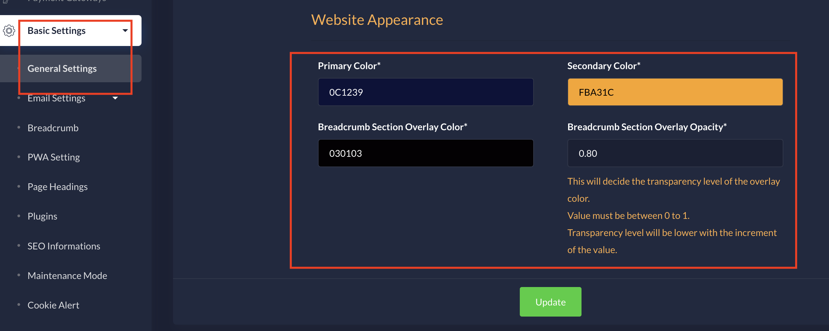
Task: Open the PWA Setting page
Action: pos(54,157)
